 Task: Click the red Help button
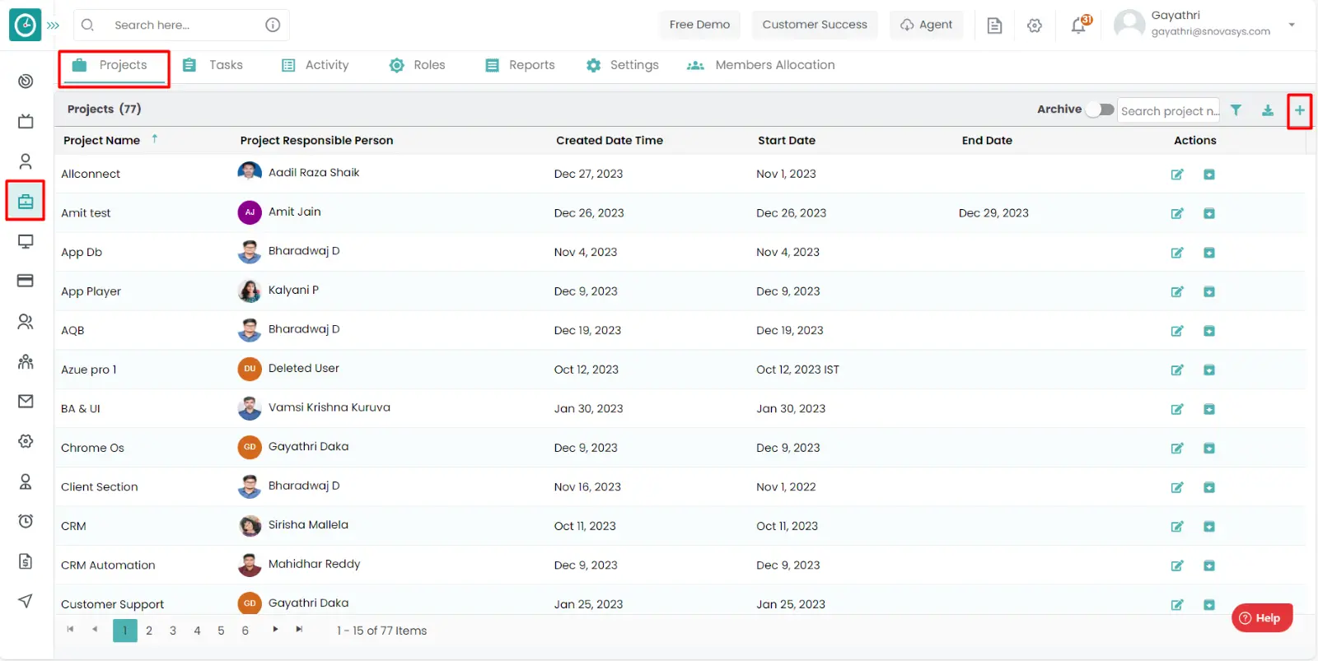[x=1261, y=617]
